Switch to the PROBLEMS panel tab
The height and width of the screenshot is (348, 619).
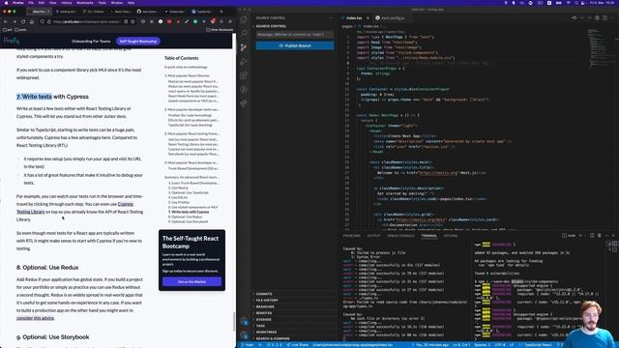[x=351, y=236]
